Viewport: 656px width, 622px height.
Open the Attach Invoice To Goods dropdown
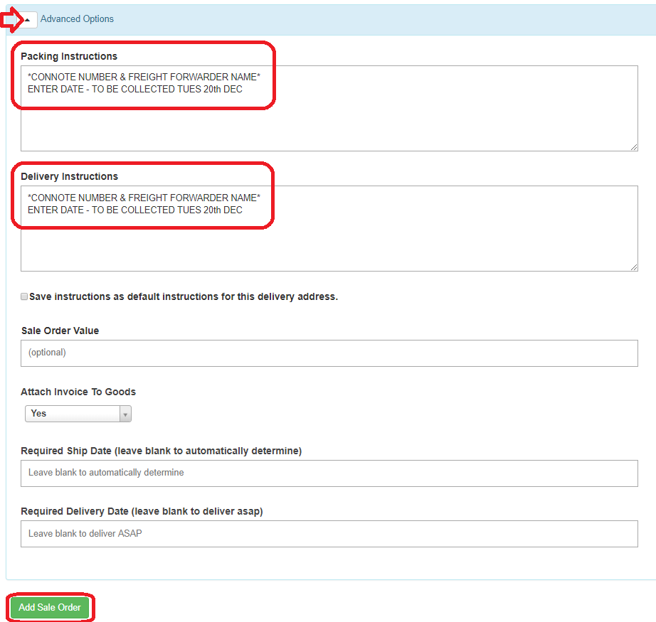(78, 414)
